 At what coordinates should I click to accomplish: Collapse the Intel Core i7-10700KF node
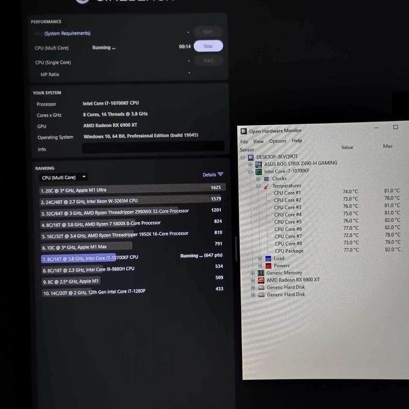tap(251, 172)
